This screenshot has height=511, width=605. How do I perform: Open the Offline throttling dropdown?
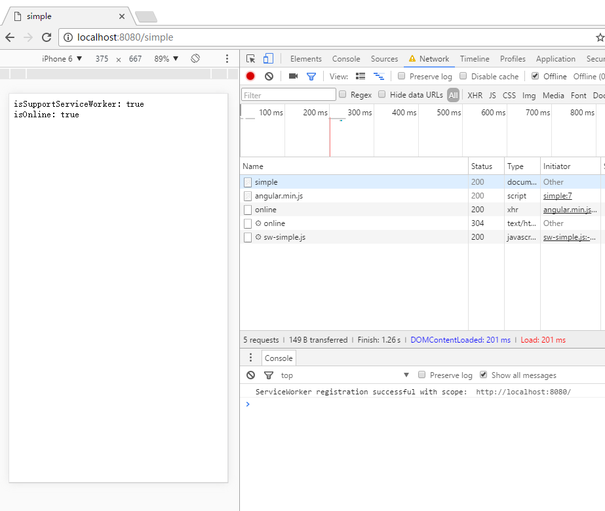589,77
